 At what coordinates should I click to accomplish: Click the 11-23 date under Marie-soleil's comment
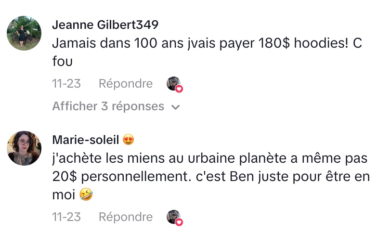66,217
